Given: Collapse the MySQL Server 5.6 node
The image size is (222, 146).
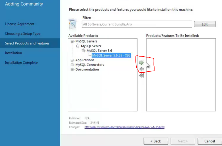Looking at the screenshot, I should (83, 51).
